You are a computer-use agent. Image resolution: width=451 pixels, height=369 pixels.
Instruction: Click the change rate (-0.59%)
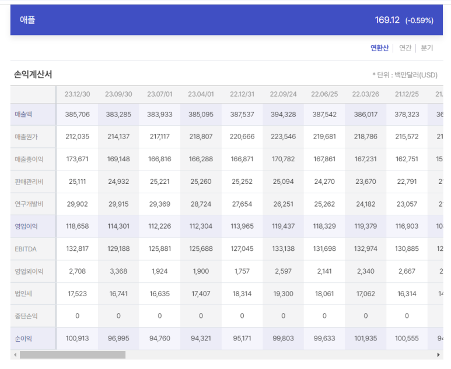pyautogui.click(x=419, y=20)
